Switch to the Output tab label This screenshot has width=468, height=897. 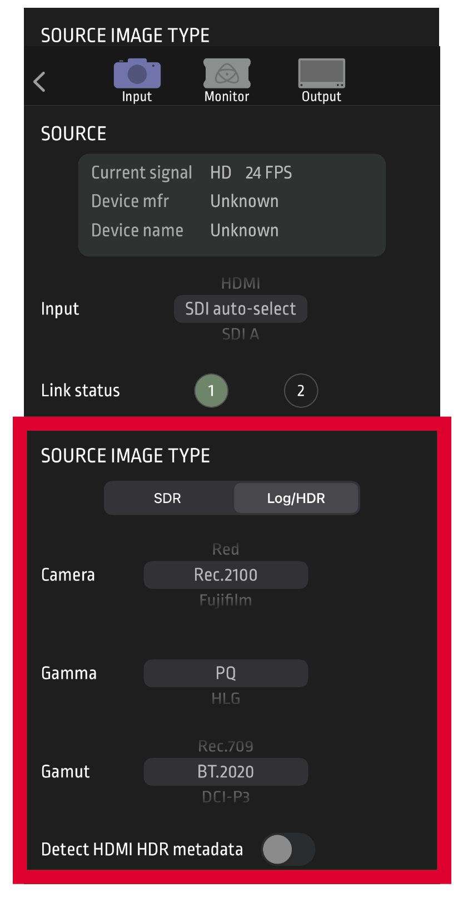point(321,97)
